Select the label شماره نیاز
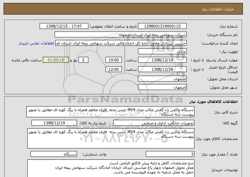The height and width of the screenshot is (177, 250). pyautogui.click(x=229, y=27)
